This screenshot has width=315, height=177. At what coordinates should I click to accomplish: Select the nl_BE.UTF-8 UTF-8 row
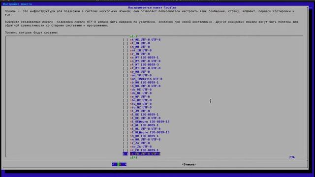pyautogui.click(x=142, y=118)
